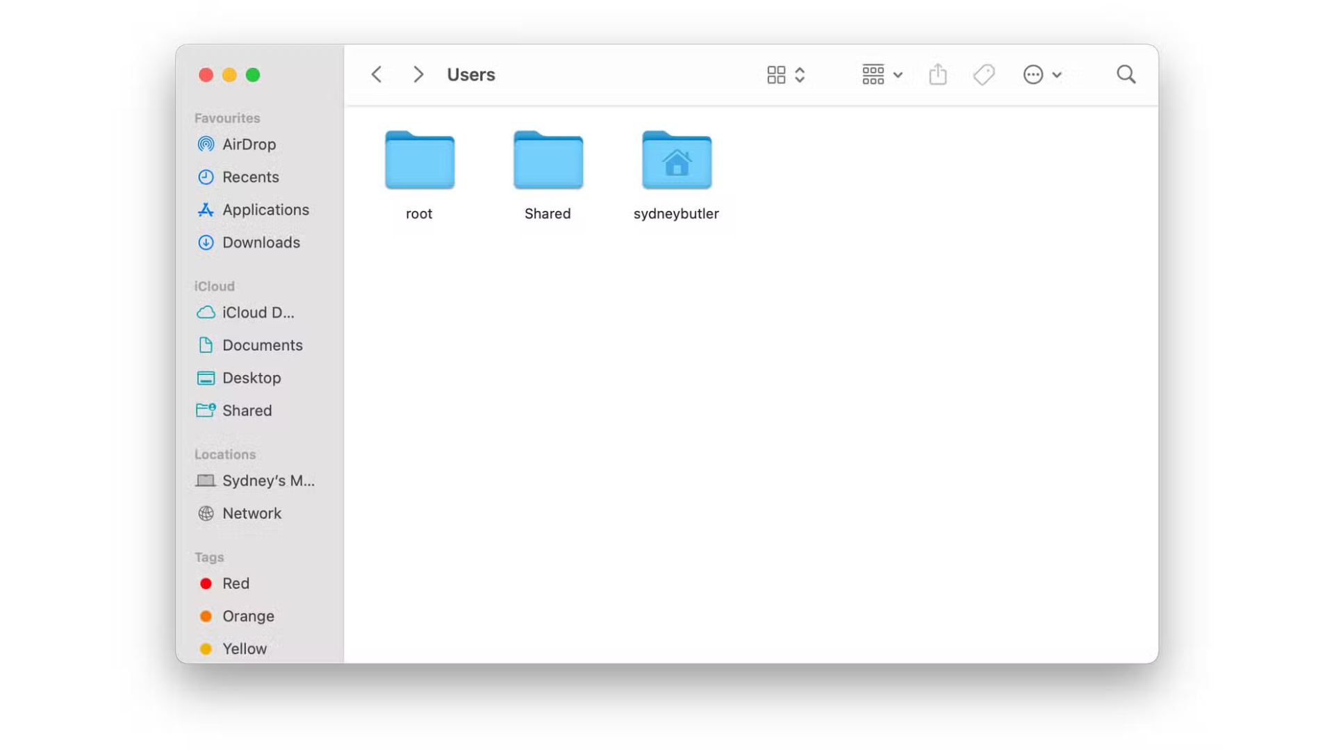Open the Finder search icon
Screen dimensions: 1334x750
tap(1126, 74)
